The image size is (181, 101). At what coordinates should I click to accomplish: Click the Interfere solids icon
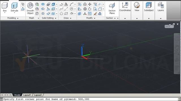pos(48,4)
